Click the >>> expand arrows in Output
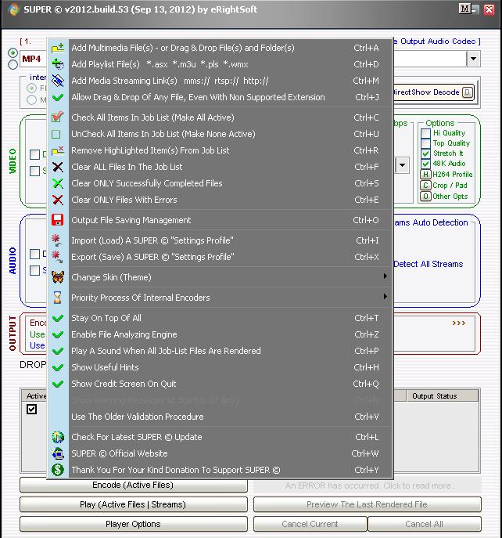This screenshot has height=538, width=502. point(458,323)
